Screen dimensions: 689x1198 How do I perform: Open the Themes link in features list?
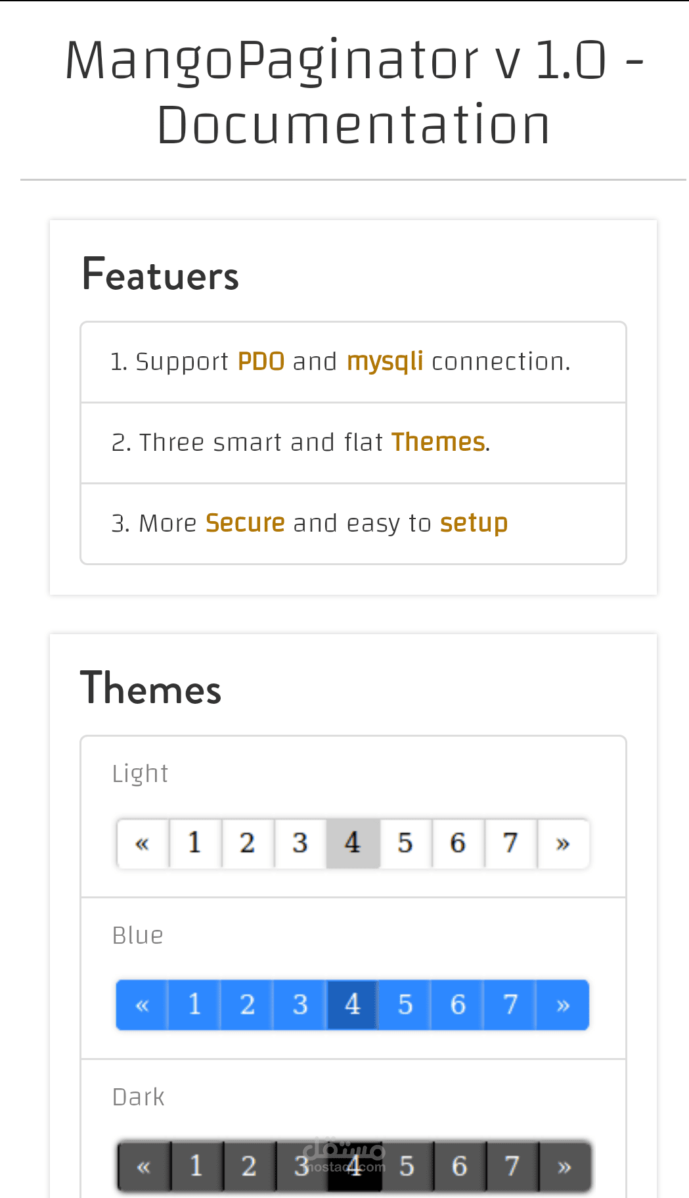[438, 442]
